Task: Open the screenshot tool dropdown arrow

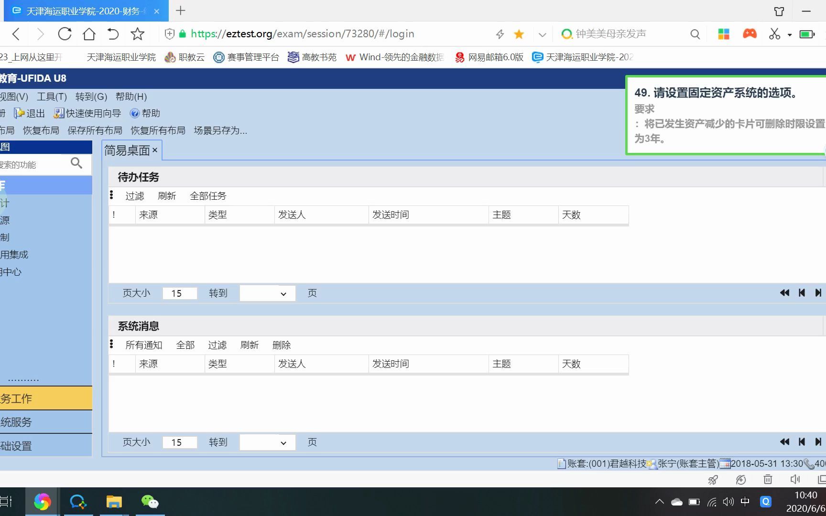Action: (790, 34)
